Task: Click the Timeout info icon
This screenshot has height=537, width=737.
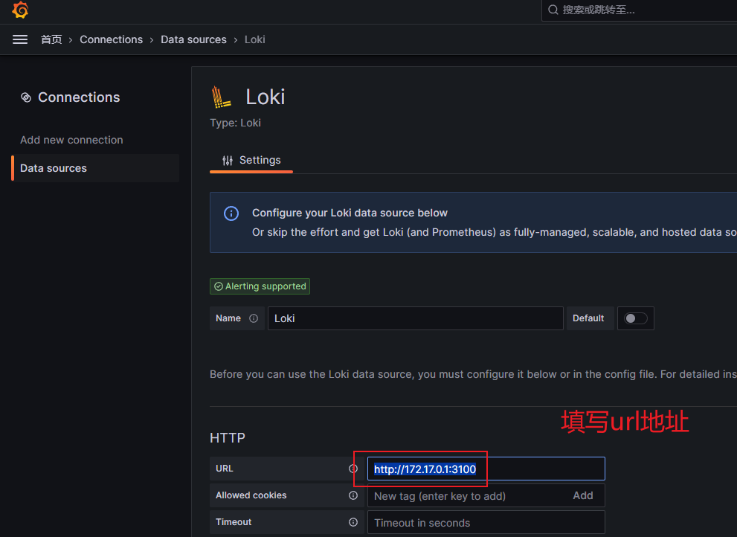Action: click(353, 522)
